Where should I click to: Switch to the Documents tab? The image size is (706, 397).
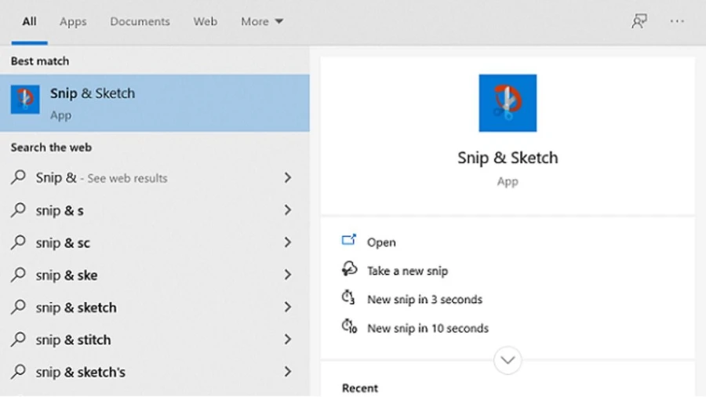(x=140, y=21)
